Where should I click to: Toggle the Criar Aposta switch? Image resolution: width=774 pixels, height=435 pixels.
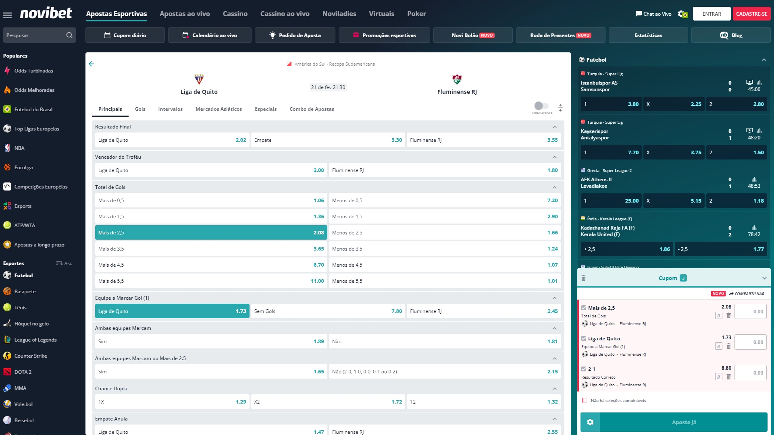[541, 106]
